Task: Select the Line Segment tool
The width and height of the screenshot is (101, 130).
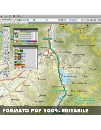Action: [x=5, y=38]
